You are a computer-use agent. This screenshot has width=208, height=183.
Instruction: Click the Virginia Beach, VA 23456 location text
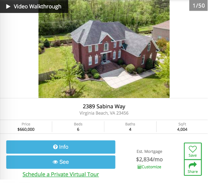[104, 113]
